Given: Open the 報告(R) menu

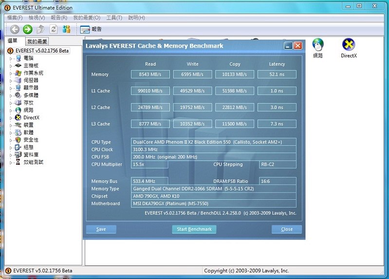Looking at the screenshot, I should (59, 17).
